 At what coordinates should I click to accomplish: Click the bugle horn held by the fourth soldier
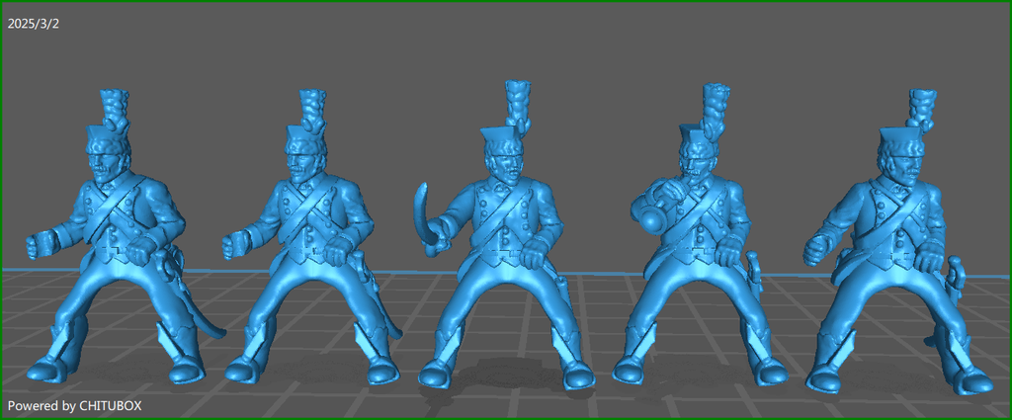(x=649, y=210)
